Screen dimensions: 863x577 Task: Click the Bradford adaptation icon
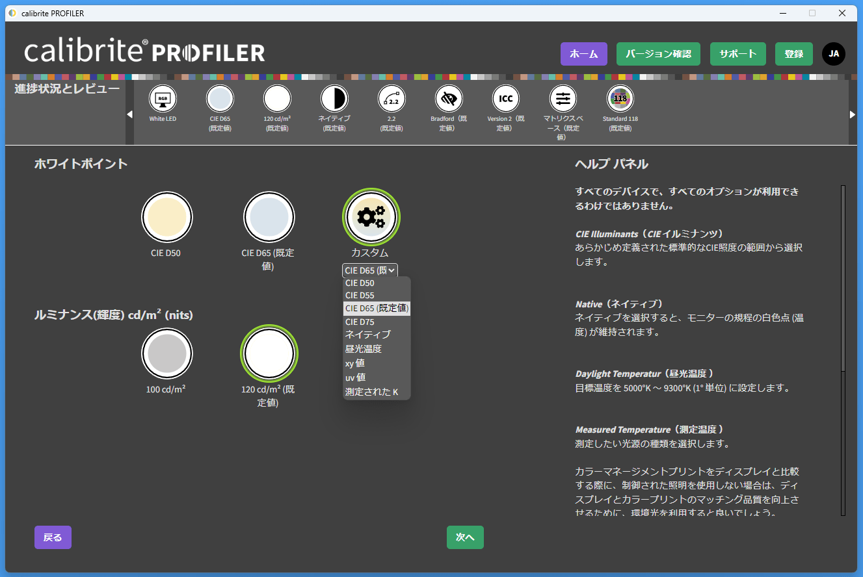449,99
